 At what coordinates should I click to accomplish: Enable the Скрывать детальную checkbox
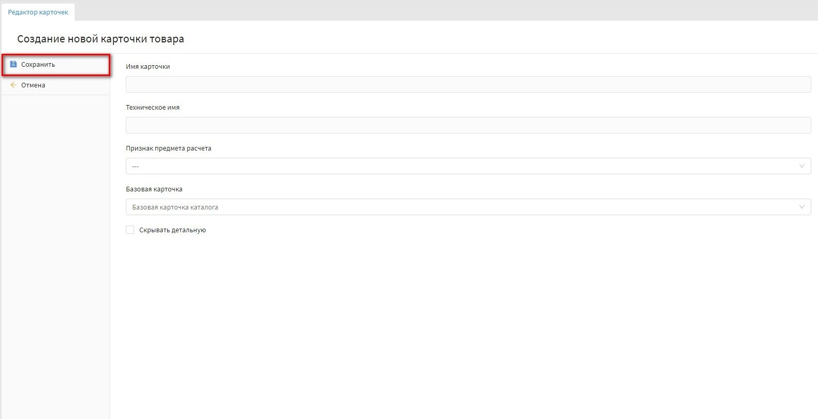coord(130,230)
